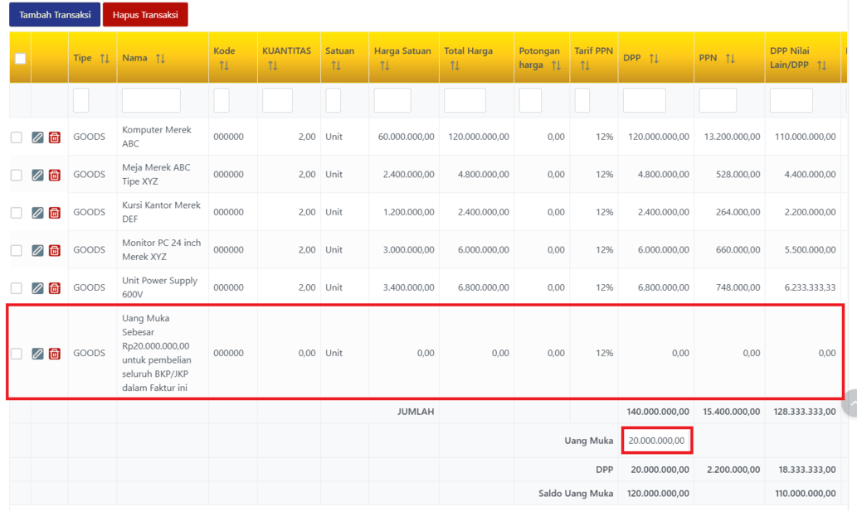Delete the Kursi Kantor Merek DEF row

coord(54,213)
